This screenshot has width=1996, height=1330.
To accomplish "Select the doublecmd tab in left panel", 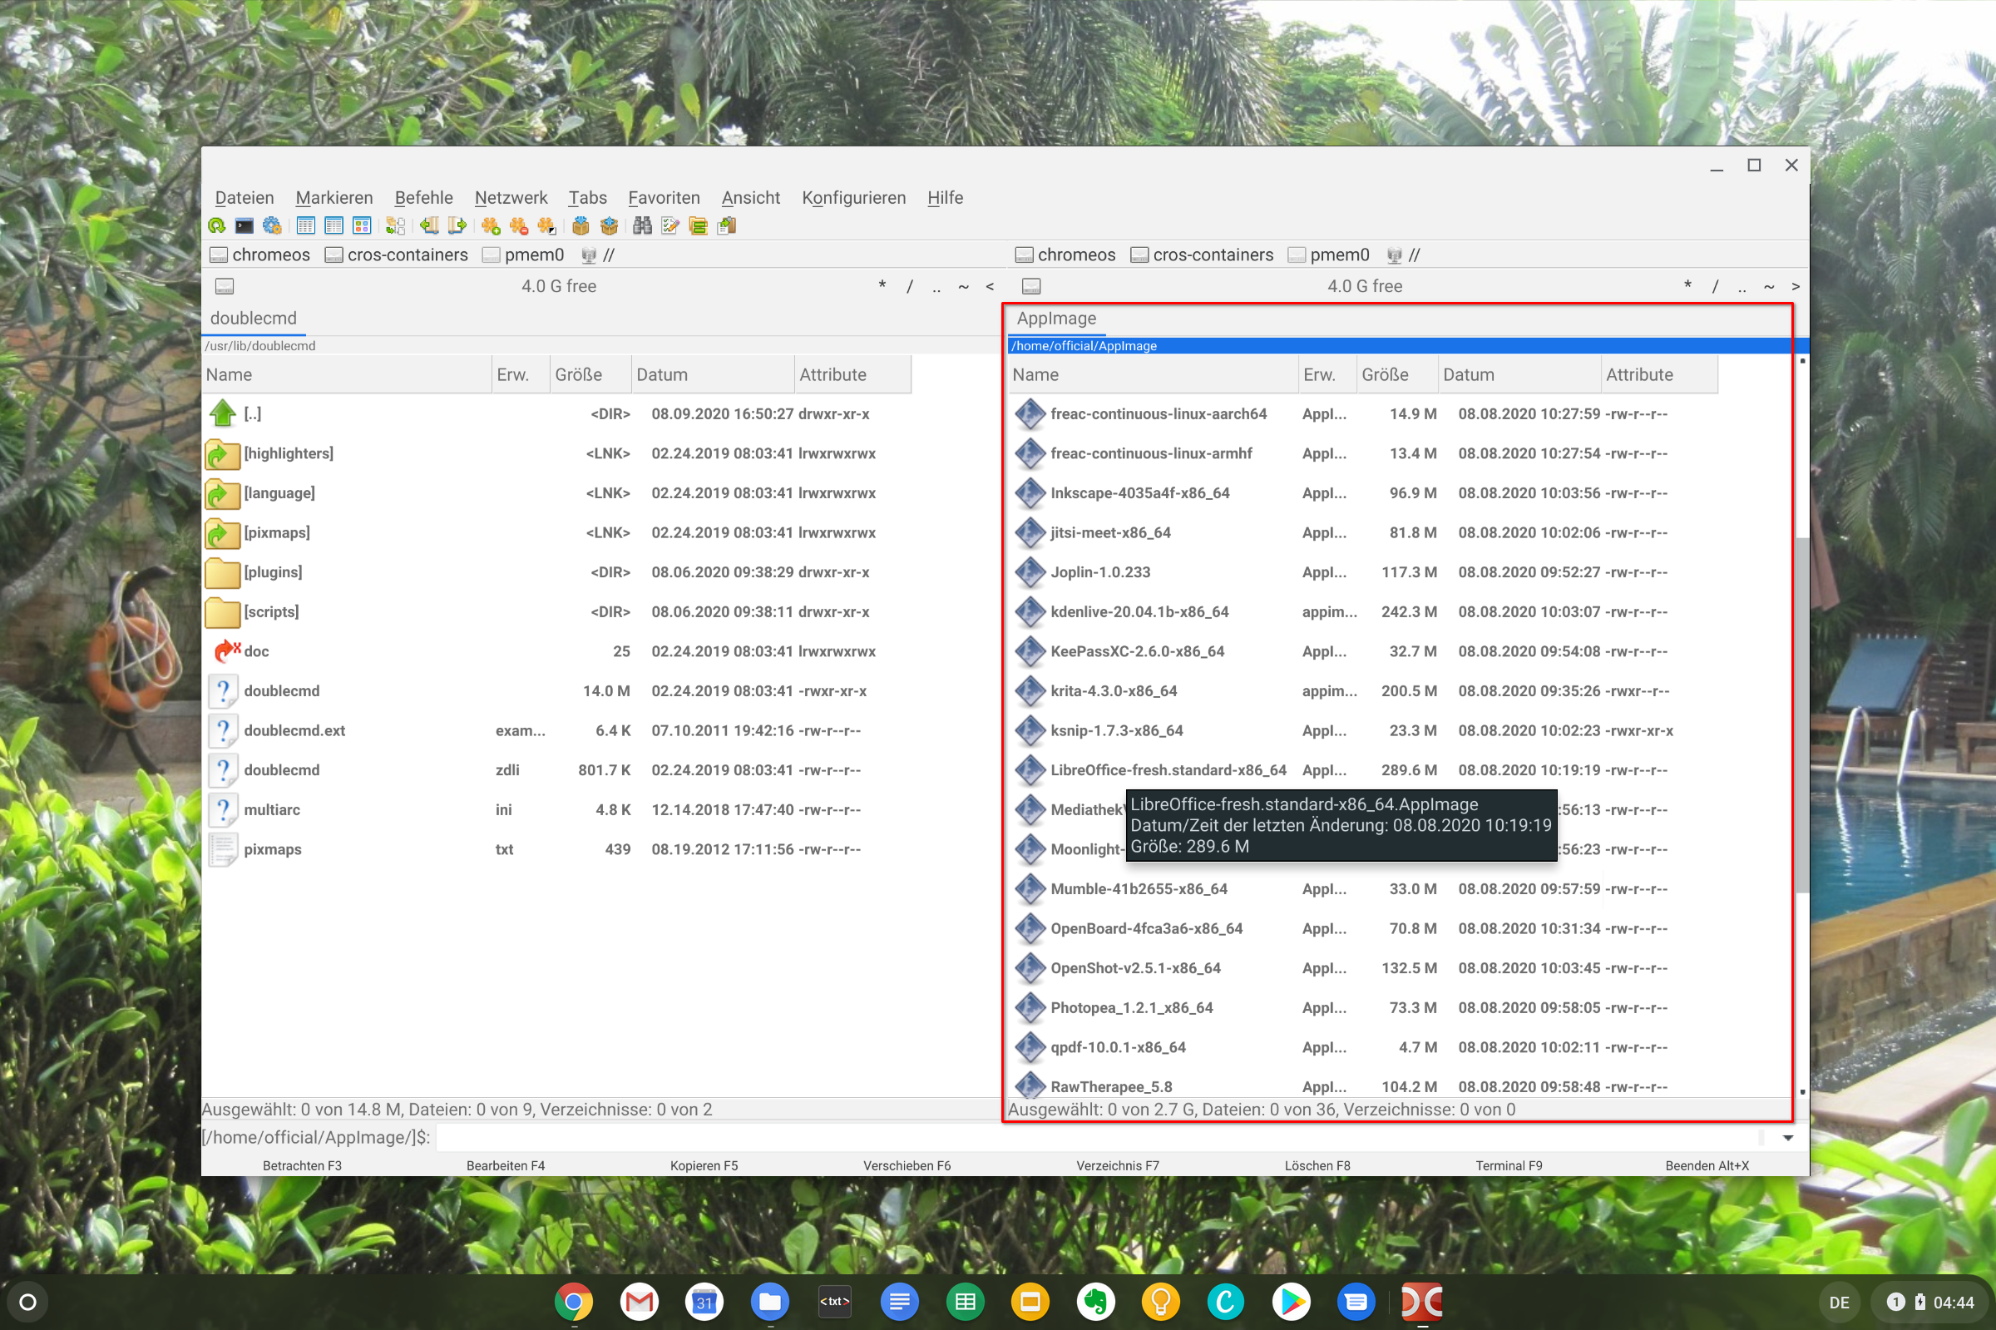I will click(x=254, y=318).
